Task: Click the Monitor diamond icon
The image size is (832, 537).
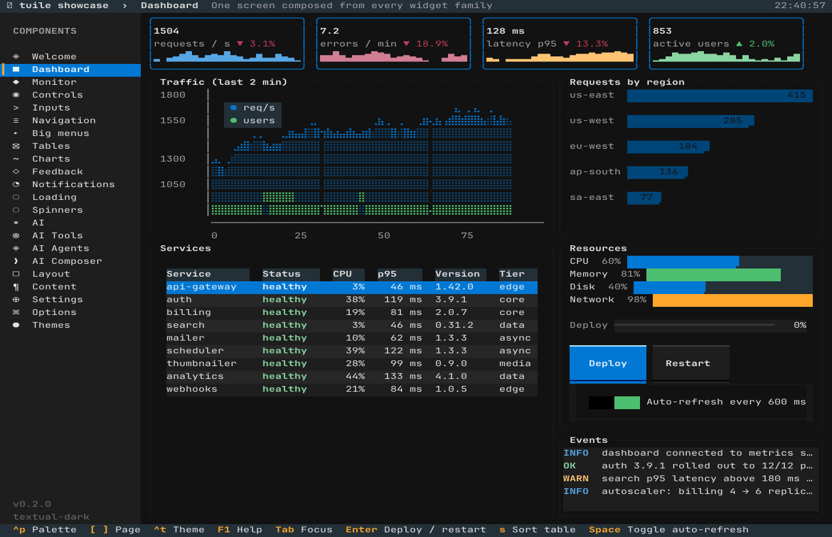Action: pos(16,82)
